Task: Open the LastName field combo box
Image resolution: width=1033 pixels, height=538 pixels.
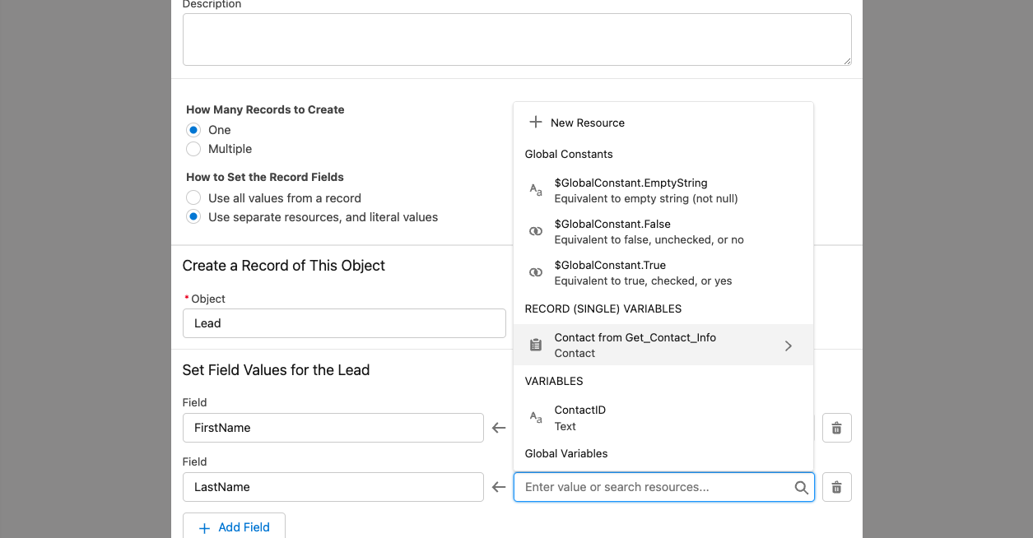Action: (333, 487)
